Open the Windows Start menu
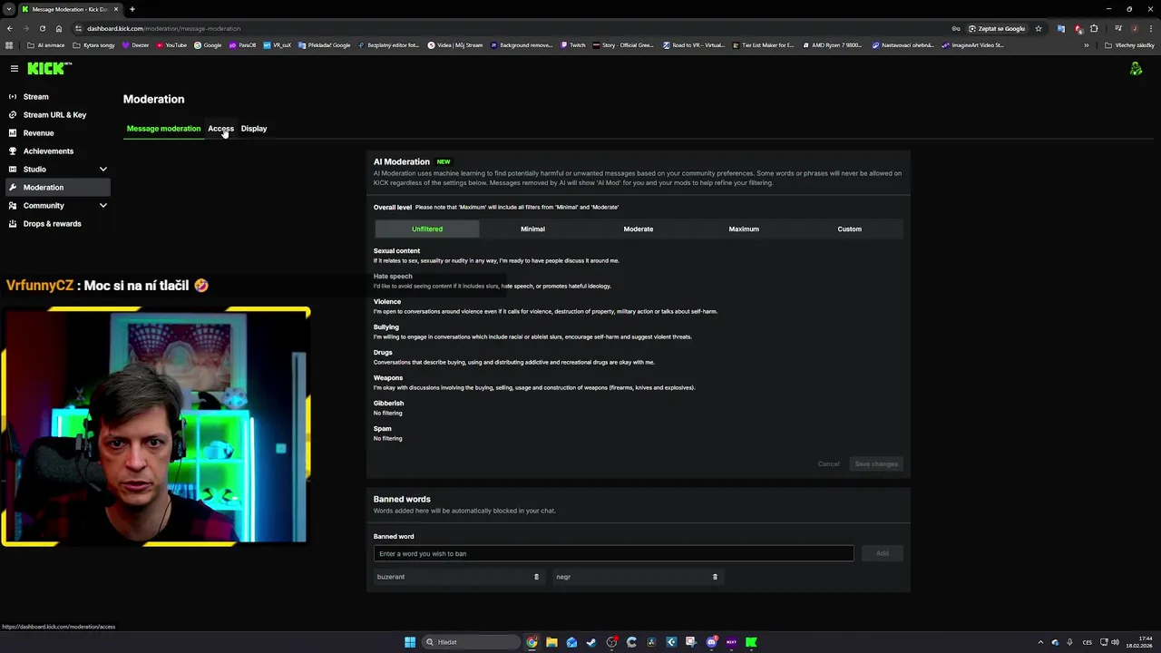Screen dimensions: 1161x653 click(410, 642)
